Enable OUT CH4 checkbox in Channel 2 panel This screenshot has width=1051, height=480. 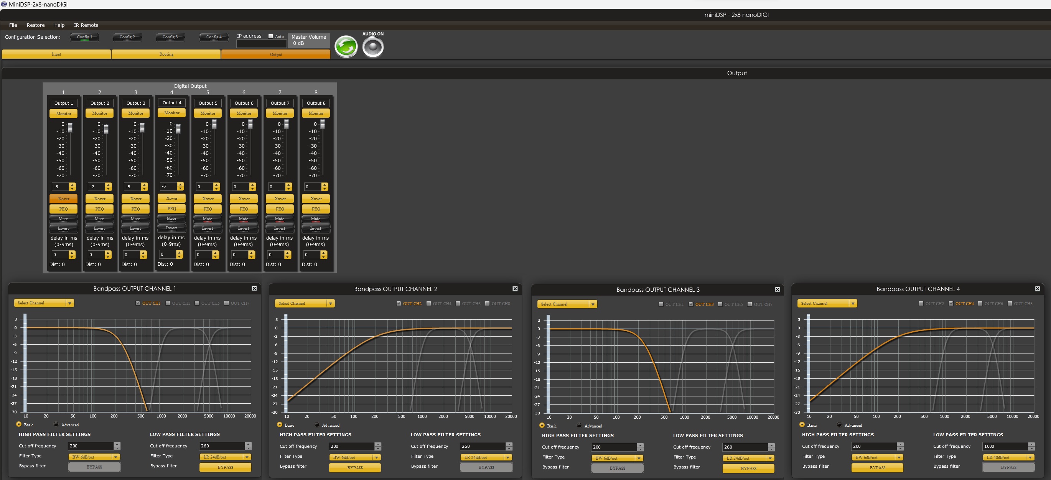(x=428, y=303)
